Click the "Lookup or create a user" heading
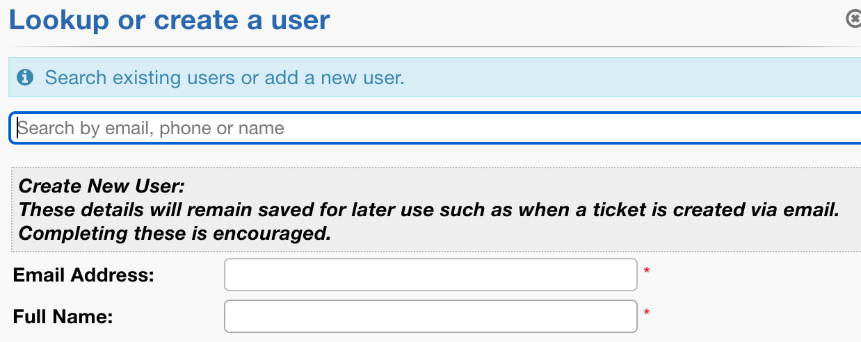 coord(169,20)
